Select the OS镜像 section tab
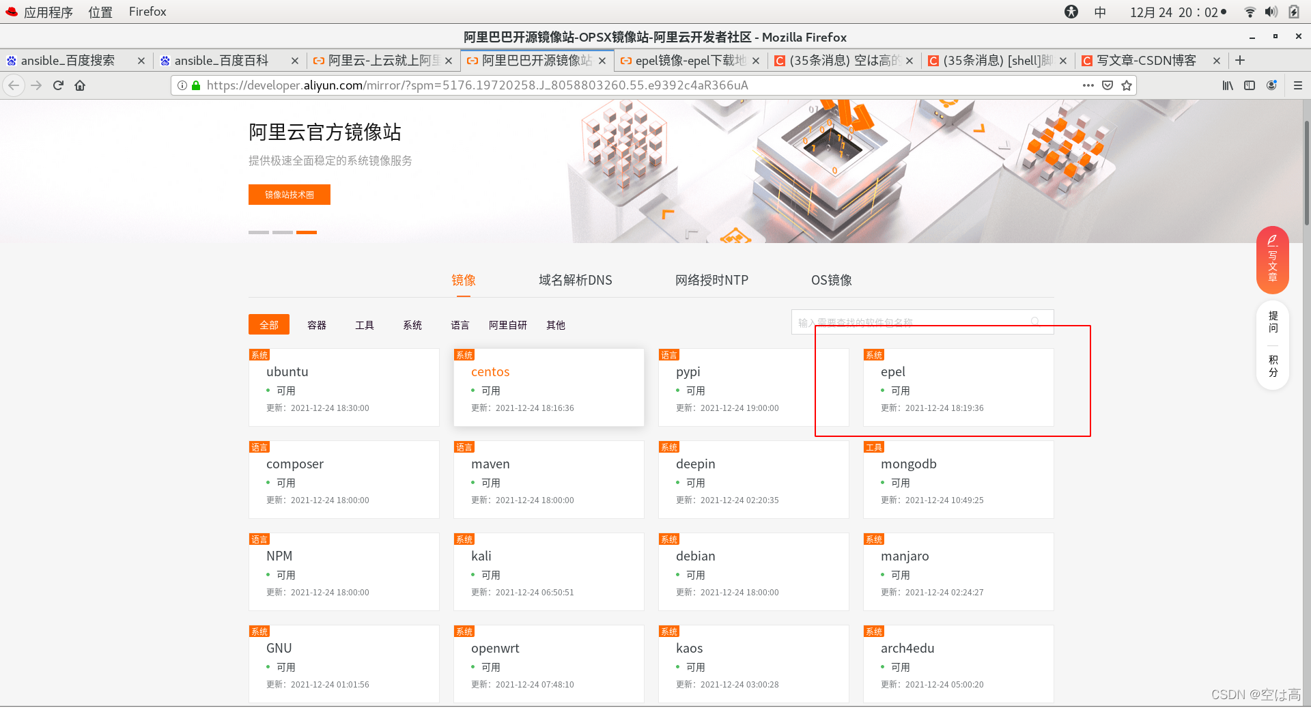Viewport: 1311px width, 708px height. coord(832,280)
